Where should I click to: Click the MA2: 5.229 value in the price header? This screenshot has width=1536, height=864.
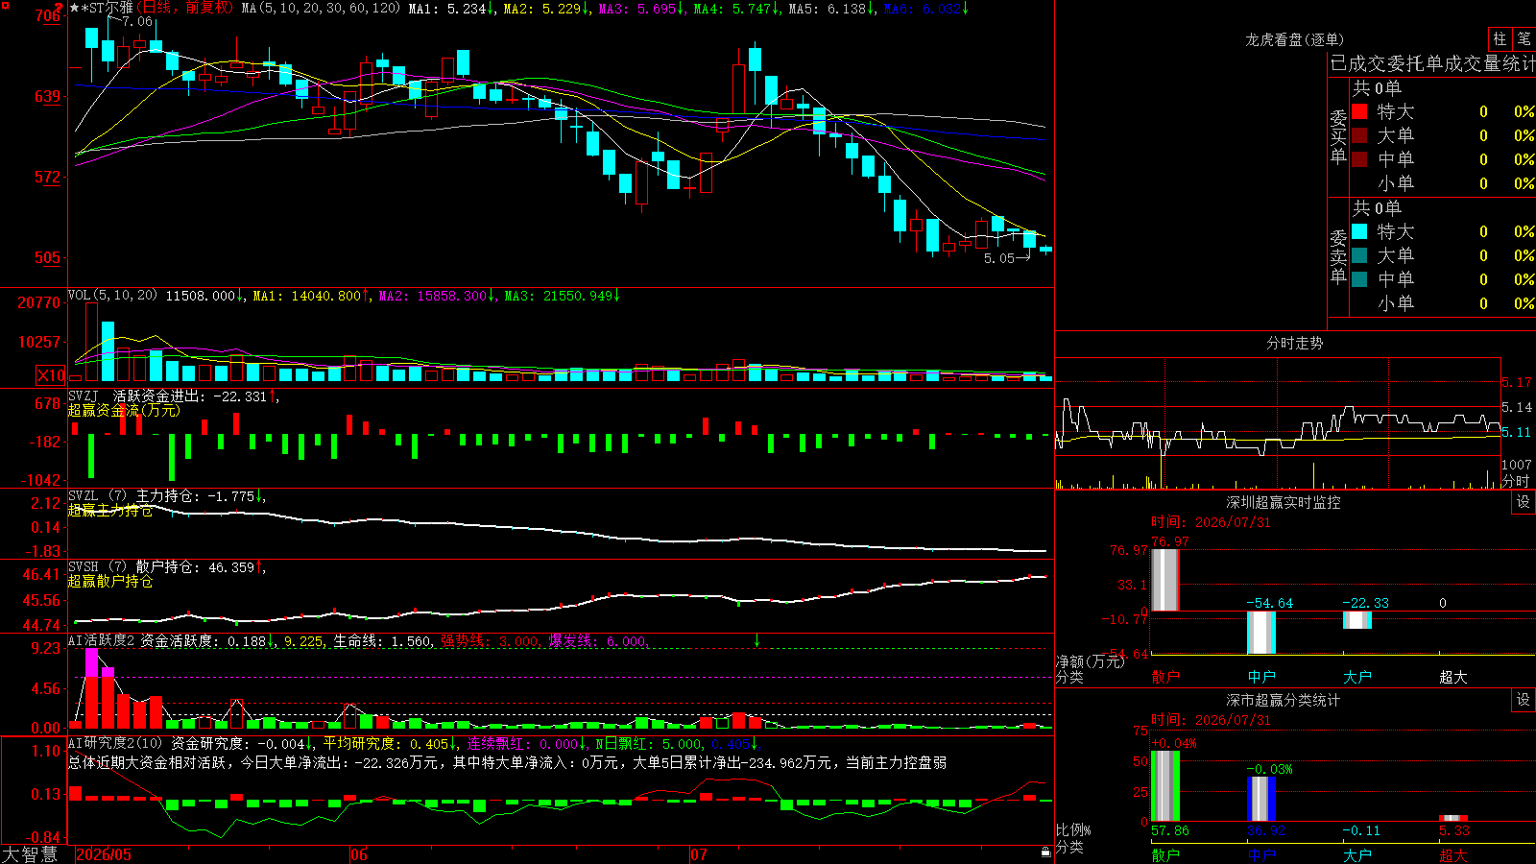point(547,9)
